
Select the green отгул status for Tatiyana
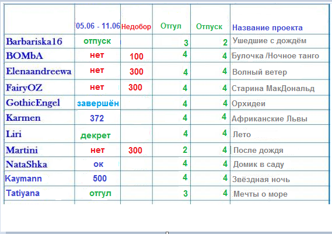click(x=100, y=193)
